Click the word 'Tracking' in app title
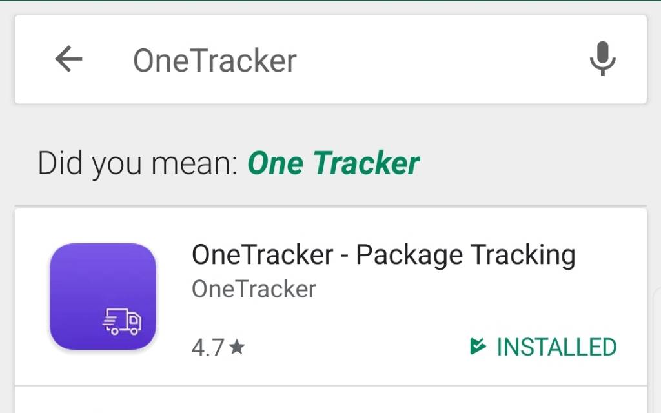The image size is (661, 413). point(522,255)
